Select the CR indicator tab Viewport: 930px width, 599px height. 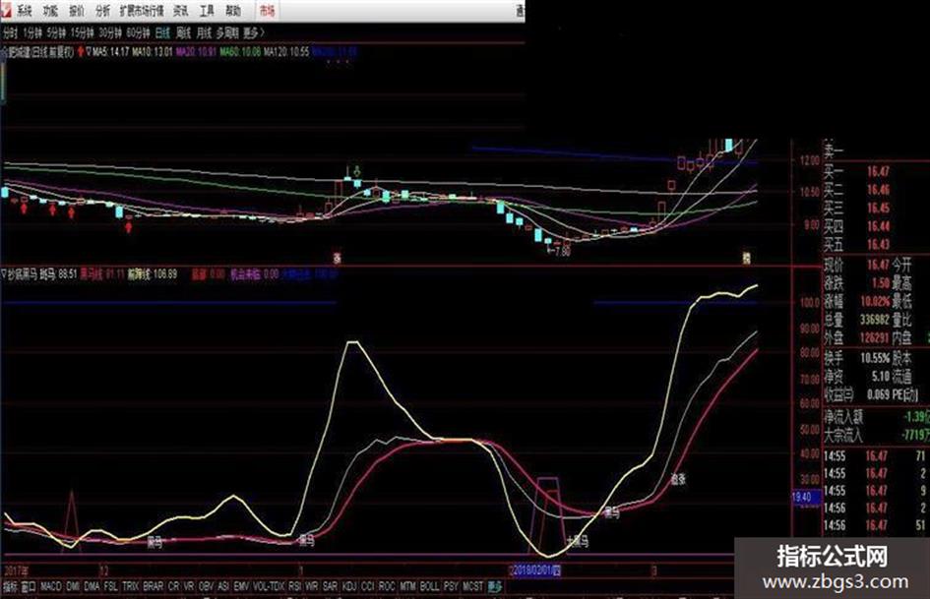point(173,586)
